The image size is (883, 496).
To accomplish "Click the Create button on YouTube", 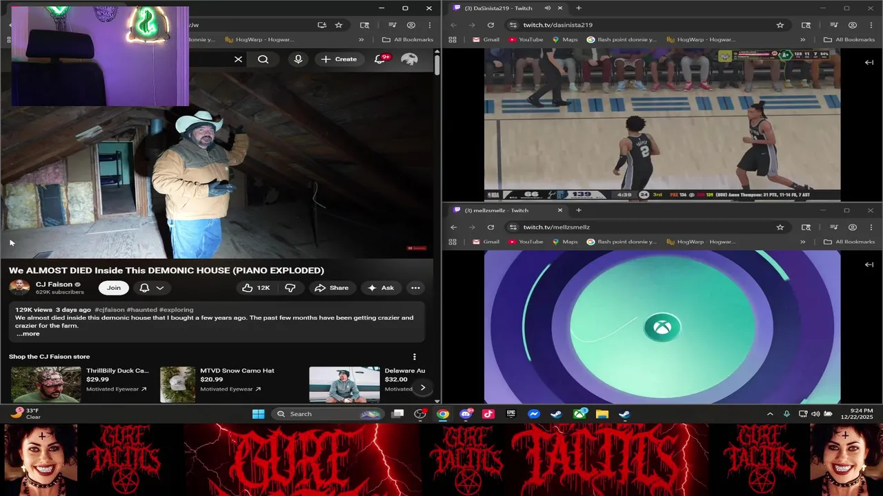I will 339,59.
